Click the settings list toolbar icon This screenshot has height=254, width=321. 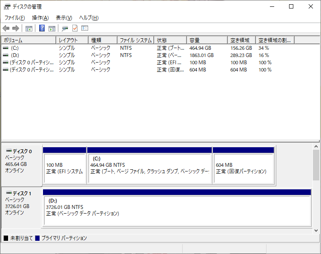point(85,29)
